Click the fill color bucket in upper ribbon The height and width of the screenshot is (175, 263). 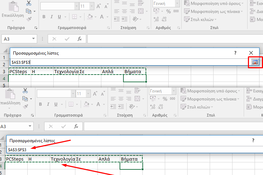89,16
